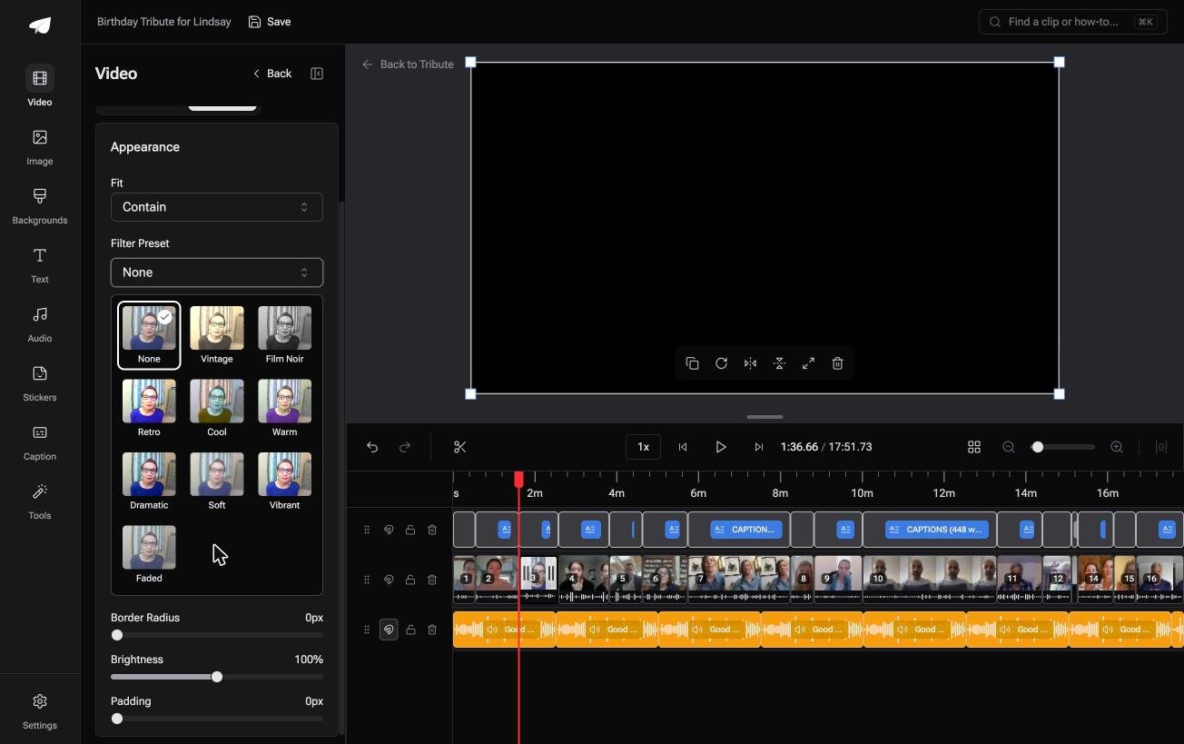Image resolution: width=1184 pixels, height=744 pixels.
Task: Select the Film Noir filter preset
Action: [284, 335]
